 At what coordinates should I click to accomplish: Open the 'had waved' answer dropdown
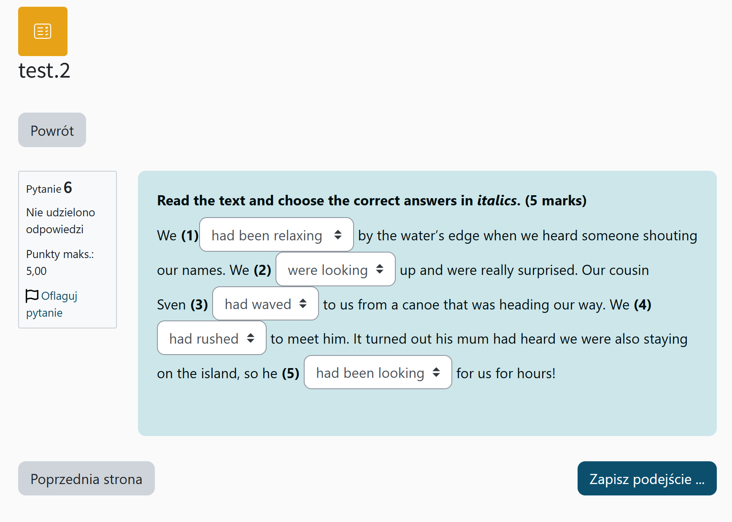[265, 304]
